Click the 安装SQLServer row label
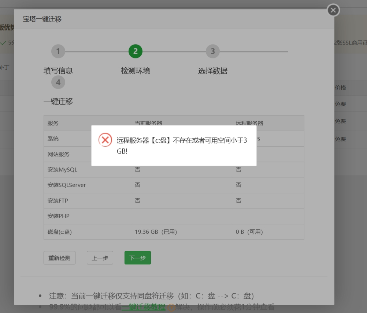 [66, 185]
